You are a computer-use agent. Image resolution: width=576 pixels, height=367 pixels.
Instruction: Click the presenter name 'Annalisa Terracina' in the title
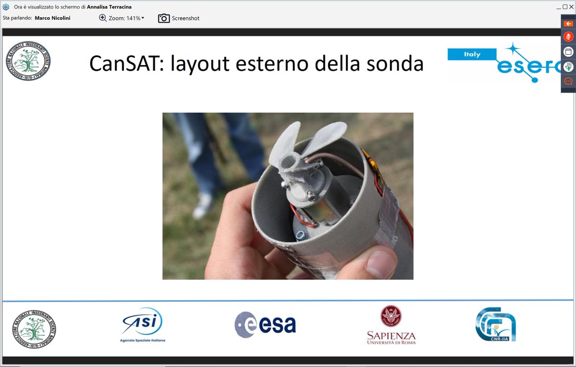pos(109,7)
